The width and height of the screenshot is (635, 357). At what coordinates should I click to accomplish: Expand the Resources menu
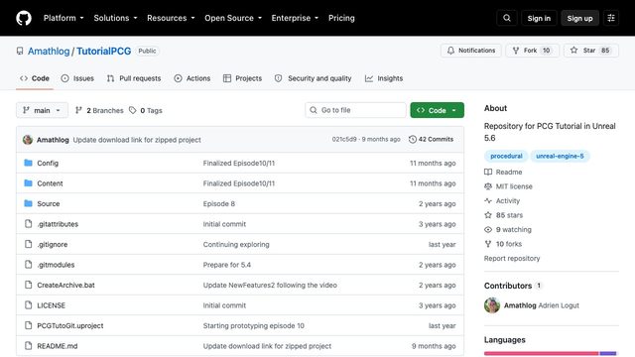coord(171,18)
